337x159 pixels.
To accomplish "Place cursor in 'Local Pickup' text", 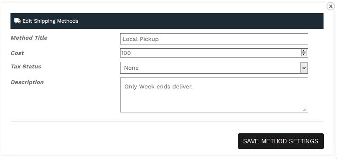I will click(141, 39).
